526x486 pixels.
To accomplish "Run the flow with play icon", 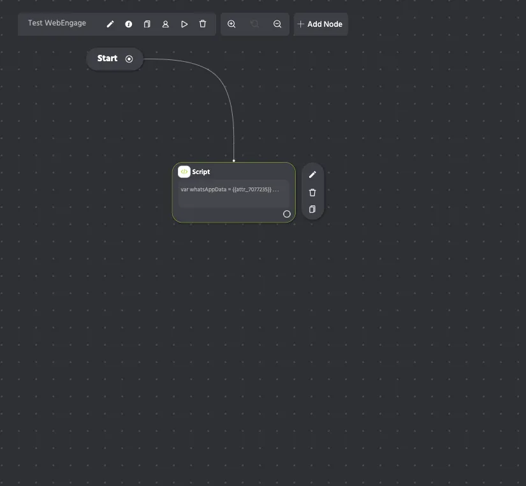I will (184, 24).
